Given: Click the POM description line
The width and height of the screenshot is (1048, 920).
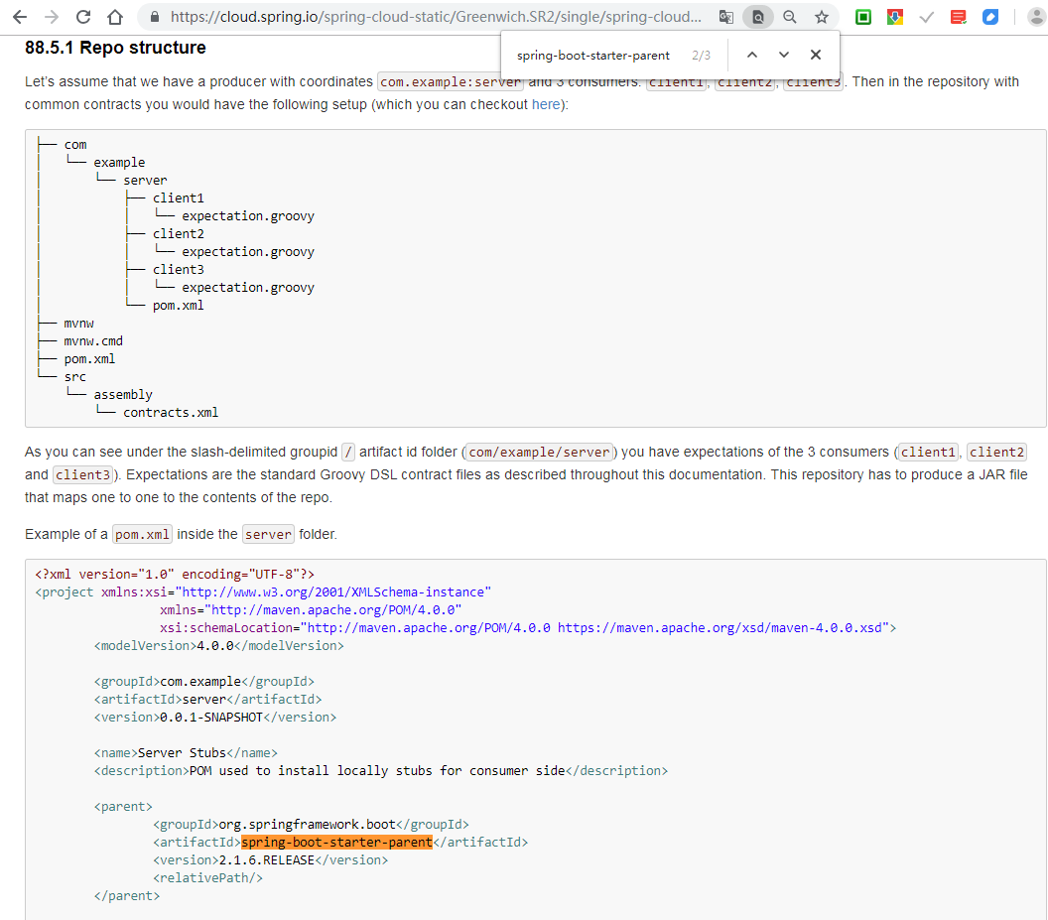Looking at the screenshot, I should (x=381, y=771).
